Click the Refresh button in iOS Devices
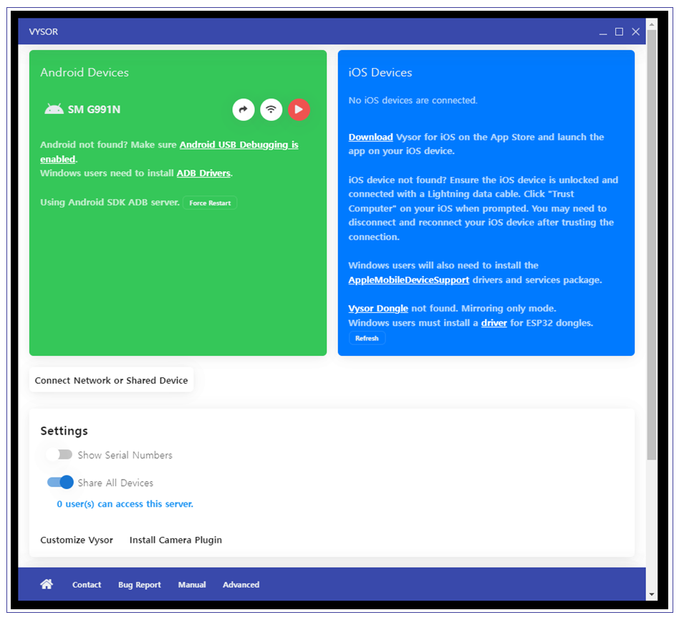 pyautogui.click(x=367, y=338)
